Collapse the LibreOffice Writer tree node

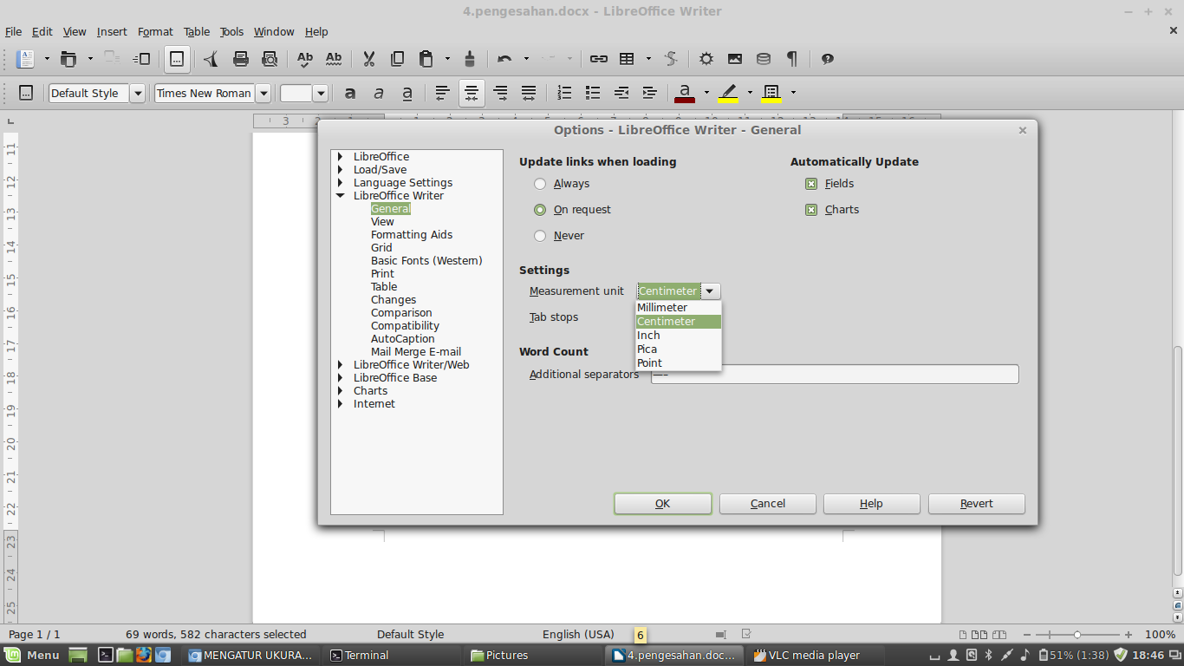click(341, 196)
